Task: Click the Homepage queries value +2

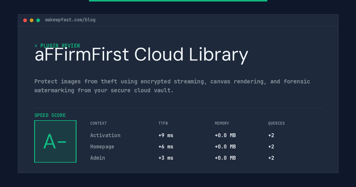Action: (x=271, y=147)
